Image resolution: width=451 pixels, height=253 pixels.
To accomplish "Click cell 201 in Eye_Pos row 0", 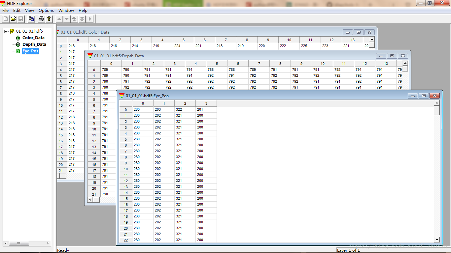I will coord(206,109).
